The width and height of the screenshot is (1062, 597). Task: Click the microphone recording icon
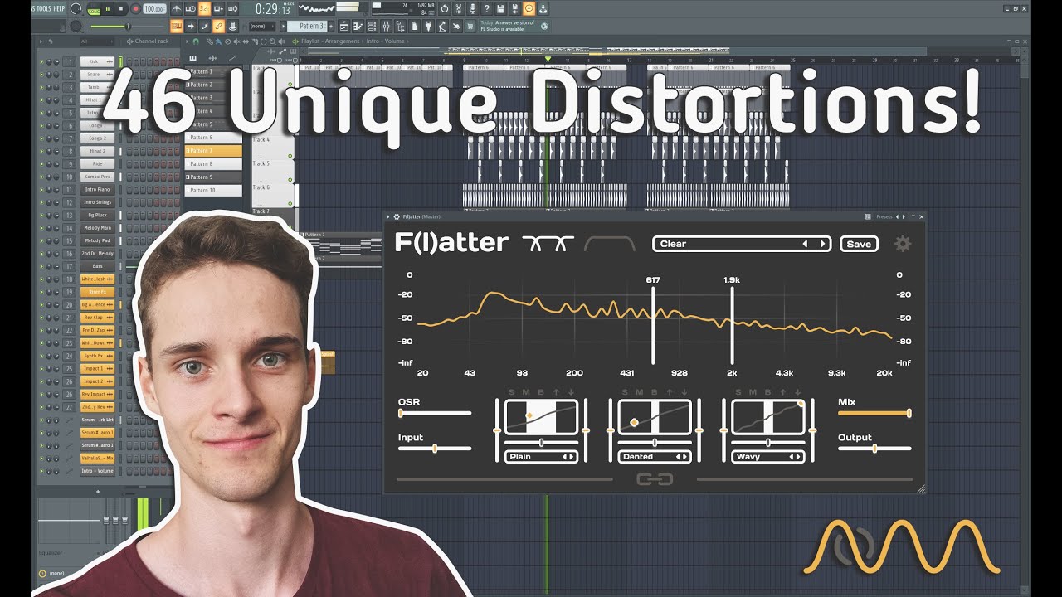coord(472,8)
